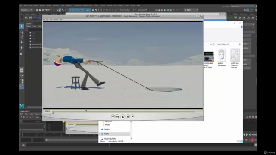Click the AUTO CHAR shelf button
The width and height of the screenshot is (276, 155).
tap(31, 18)
